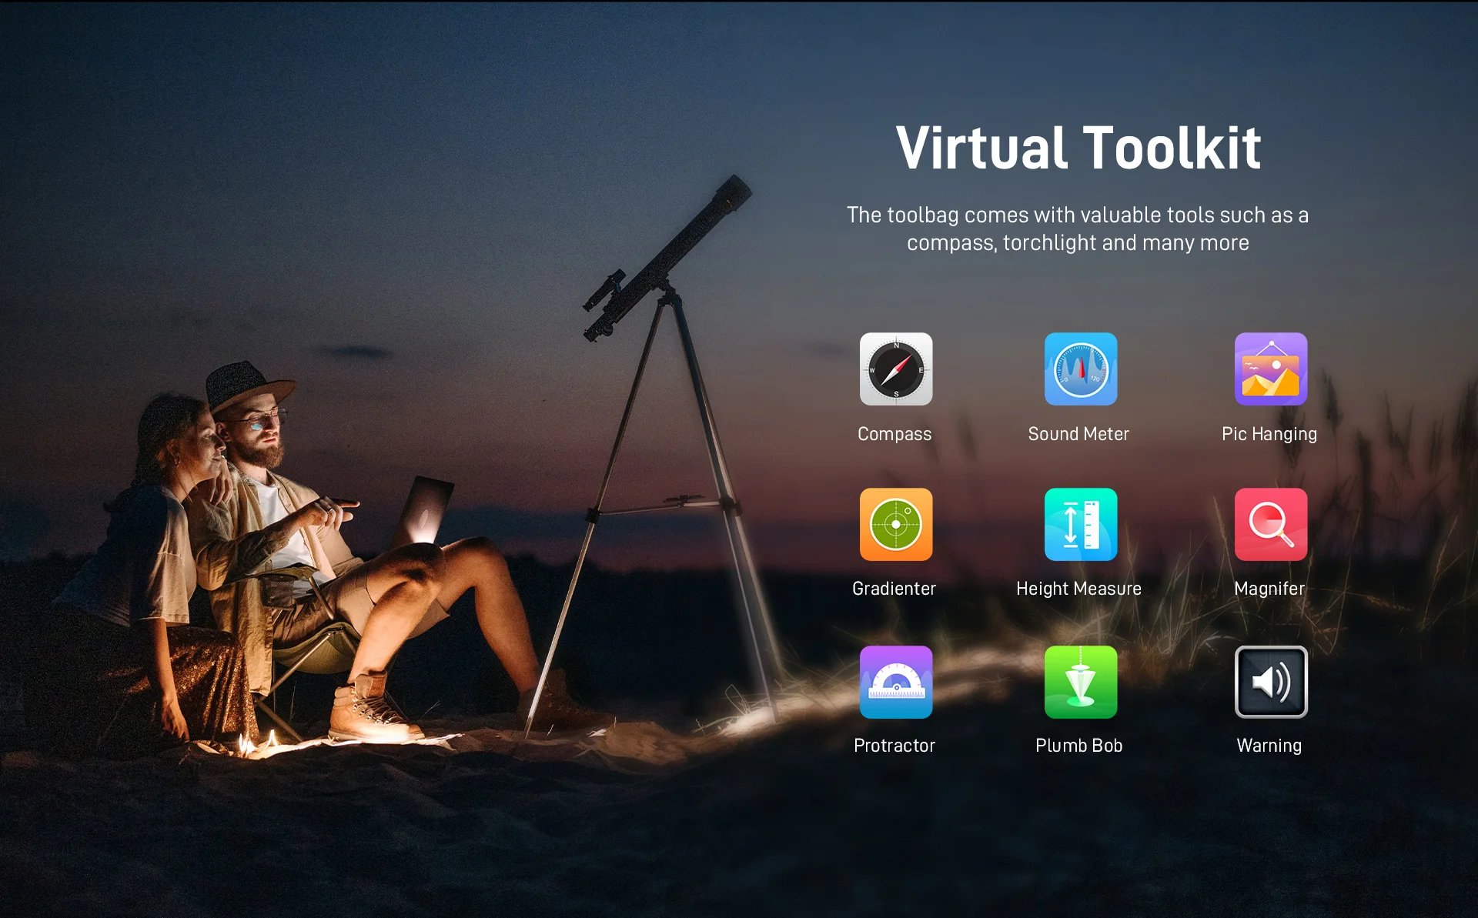Open the green Plumb Bob icon
The image size is (1478, 918).
(1080, 682)
